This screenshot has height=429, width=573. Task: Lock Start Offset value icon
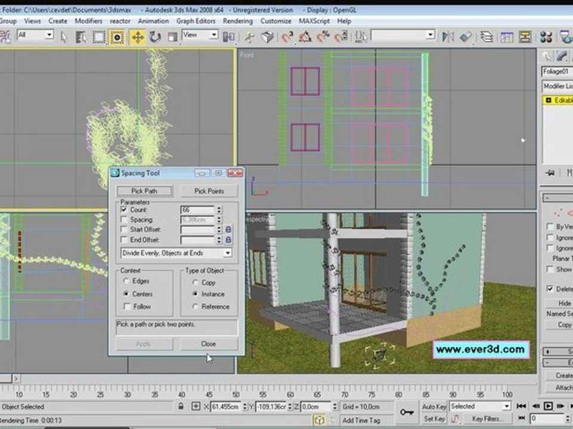coord(228,229)
